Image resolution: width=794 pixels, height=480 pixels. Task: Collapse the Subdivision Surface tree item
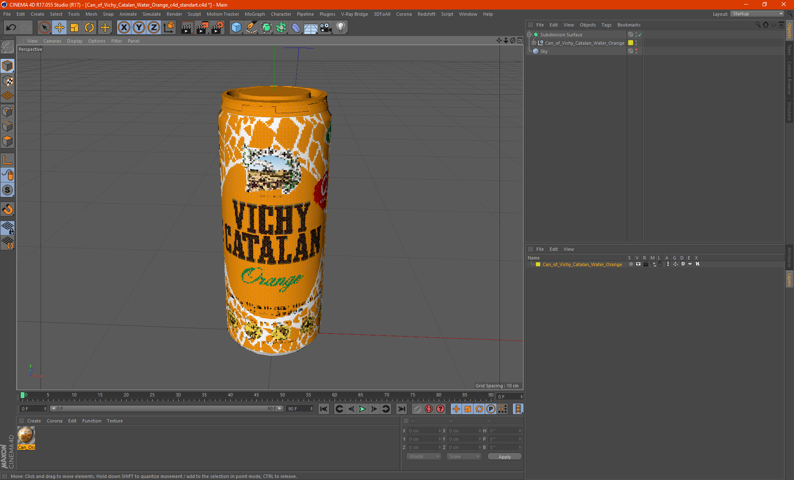click(529, 35)
